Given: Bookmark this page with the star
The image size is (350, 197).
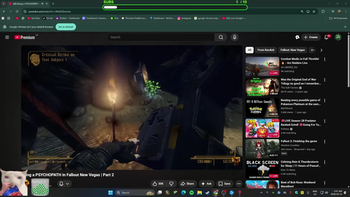Looking at the screenshot, I should coord(314,11).
